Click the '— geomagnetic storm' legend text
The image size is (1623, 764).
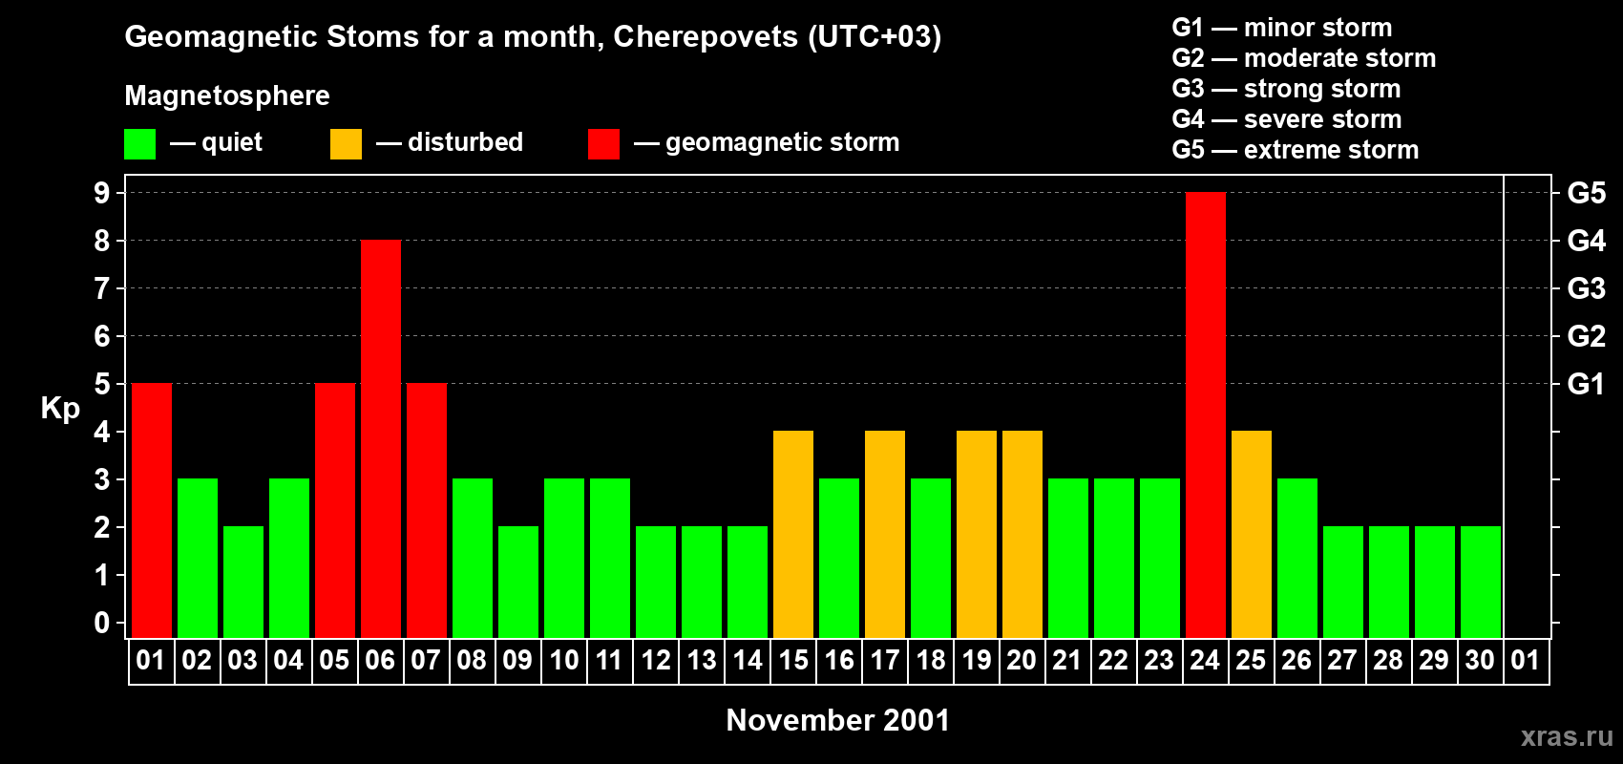(x=767, y=142)
